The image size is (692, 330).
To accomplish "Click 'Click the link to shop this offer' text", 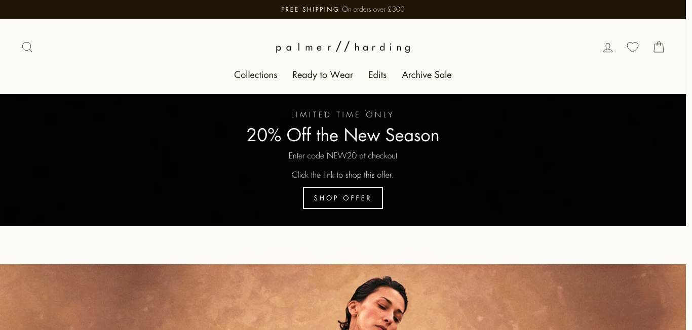I will pyautogui.click(x=343, y=175).
